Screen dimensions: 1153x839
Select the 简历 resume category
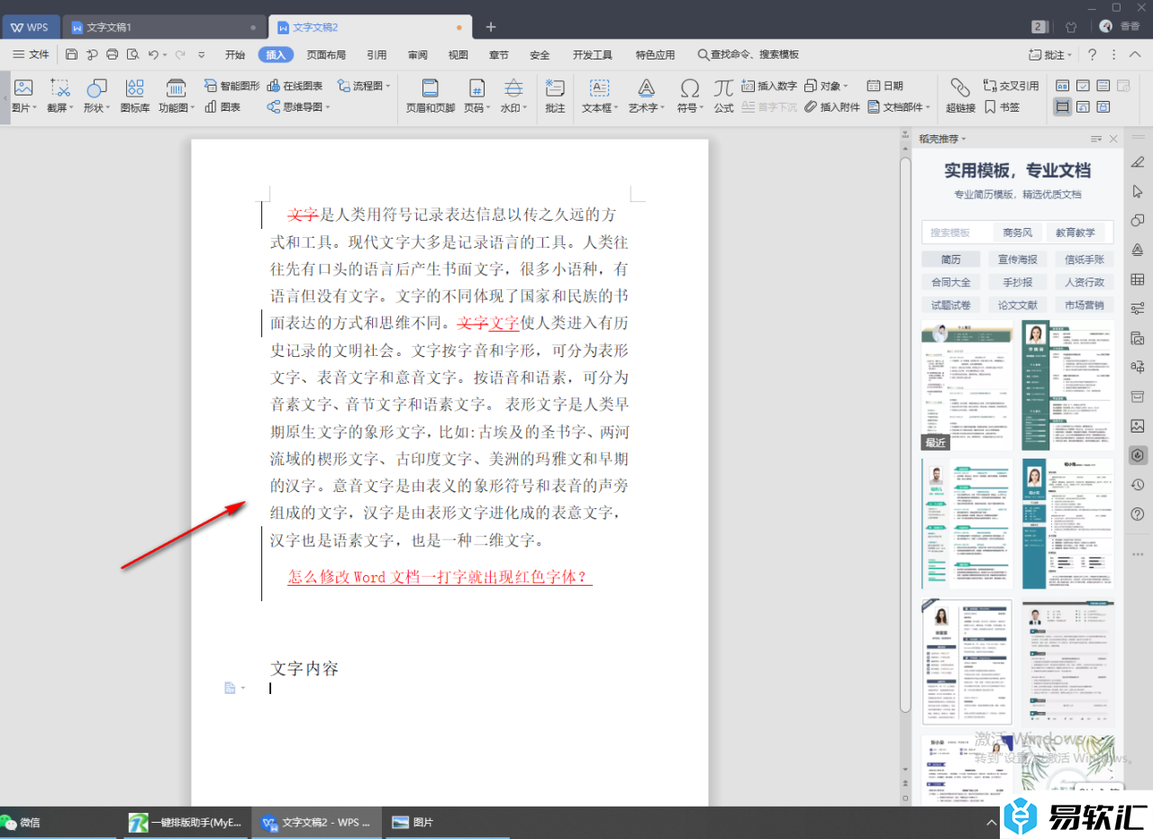pos(951,260)
